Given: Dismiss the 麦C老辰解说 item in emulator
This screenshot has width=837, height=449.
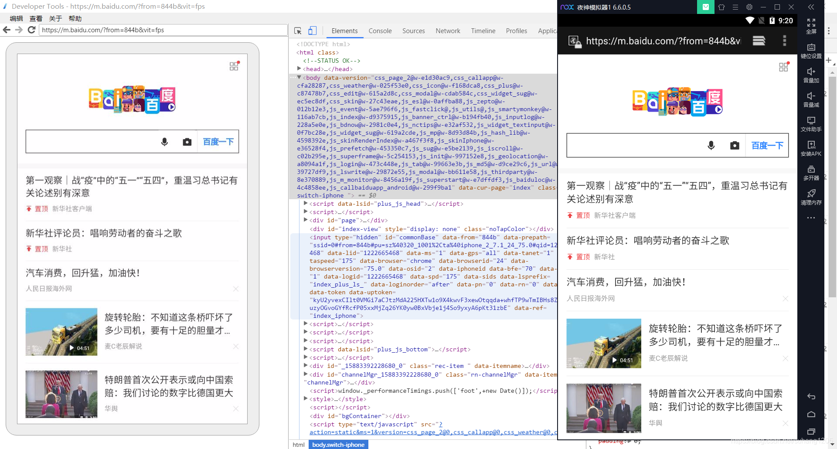Looking at the screenshot, I should [x=785, y=358].
